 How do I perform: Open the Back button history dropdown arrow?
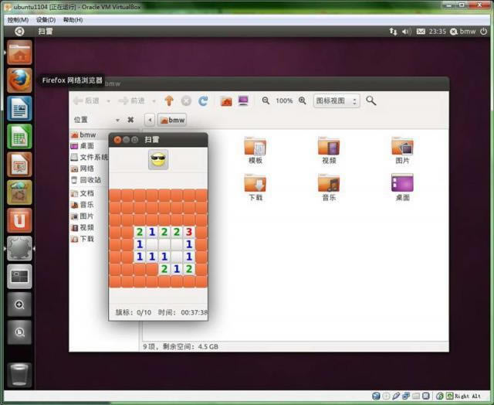109,101
